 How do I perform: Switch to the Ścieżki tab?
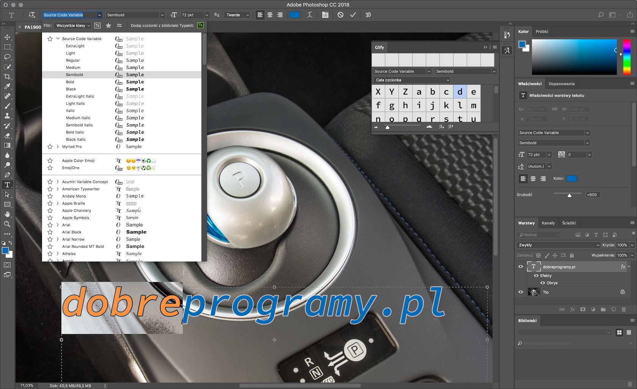point(569,223)
